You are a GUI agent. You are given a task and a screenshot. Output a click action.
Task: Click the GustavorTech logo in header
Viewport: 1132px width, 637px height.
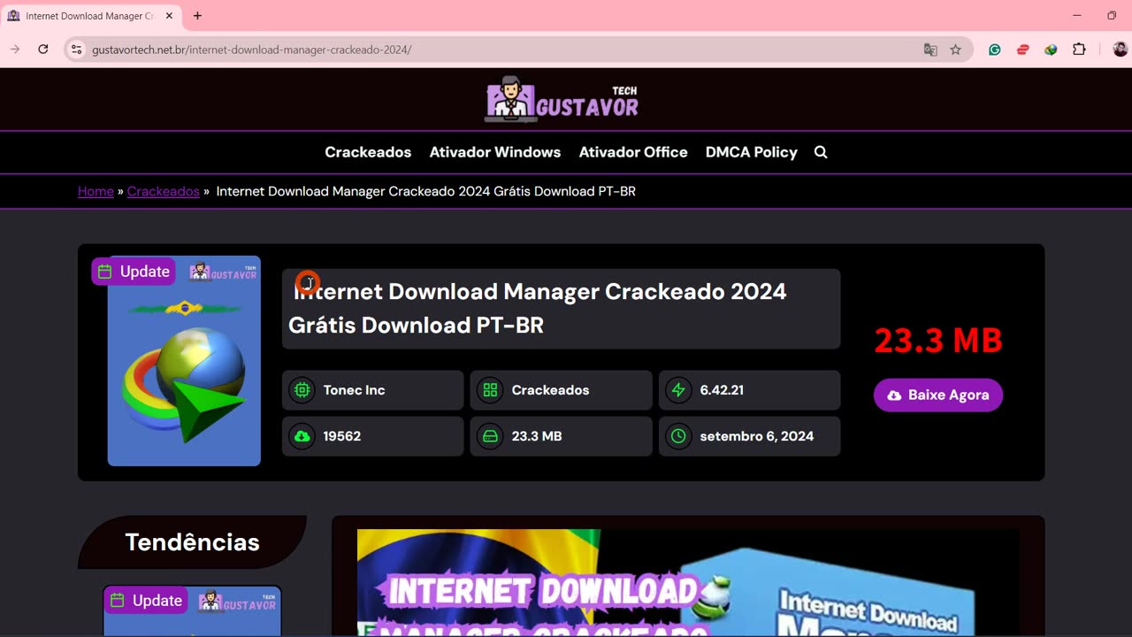pos(562,98)
